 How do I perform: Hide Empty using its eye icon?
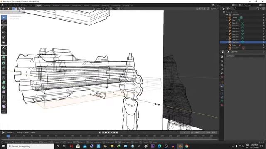pyautogui.click(x=264, y=45)
